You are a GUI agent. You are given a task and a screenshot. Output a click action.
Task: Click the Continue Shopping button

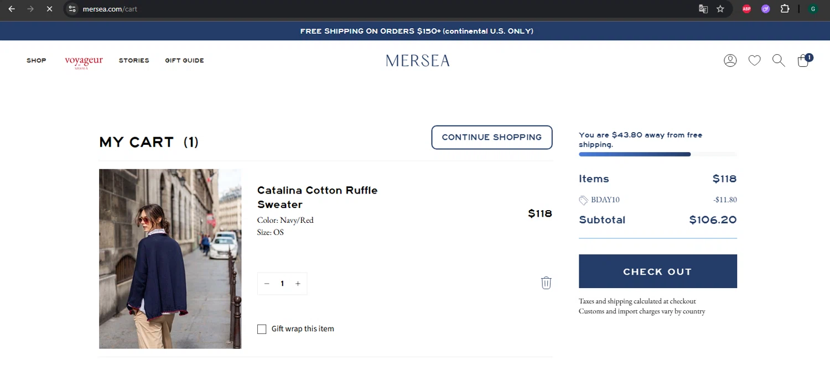[491, 137]
